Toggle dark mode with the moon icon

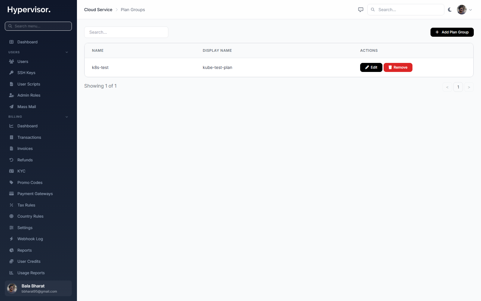(x=450, y=10)
